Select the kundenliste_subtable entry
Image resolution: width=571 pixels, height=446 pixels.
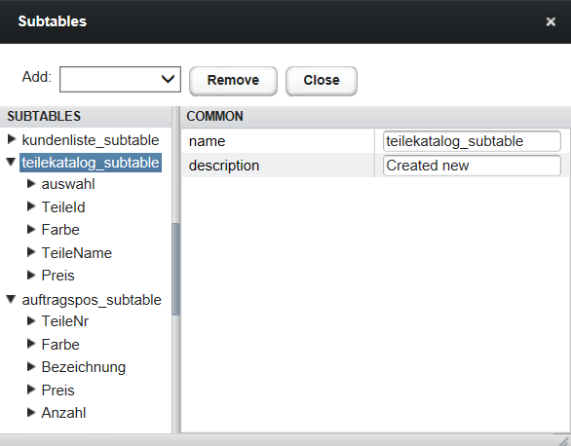click(x=91, y=140)
